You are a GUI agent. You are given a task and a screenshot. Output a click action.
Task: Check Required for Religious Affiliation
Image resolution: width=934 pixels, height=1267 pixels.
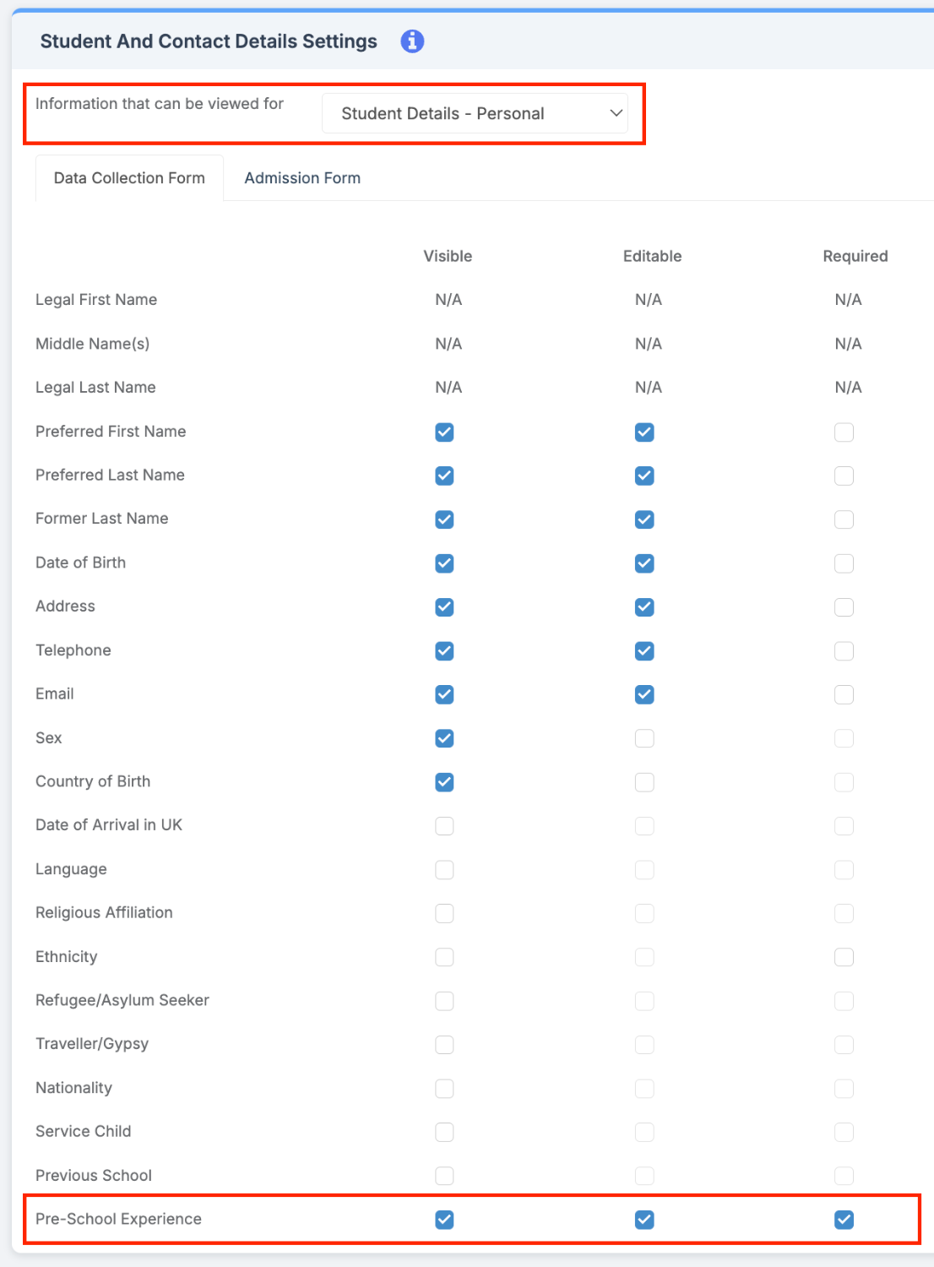844,913
